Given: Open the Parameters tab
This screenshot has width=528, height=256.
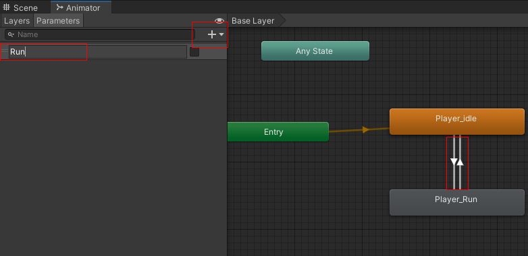Looking at the screenshot, I should pos(58,21).
